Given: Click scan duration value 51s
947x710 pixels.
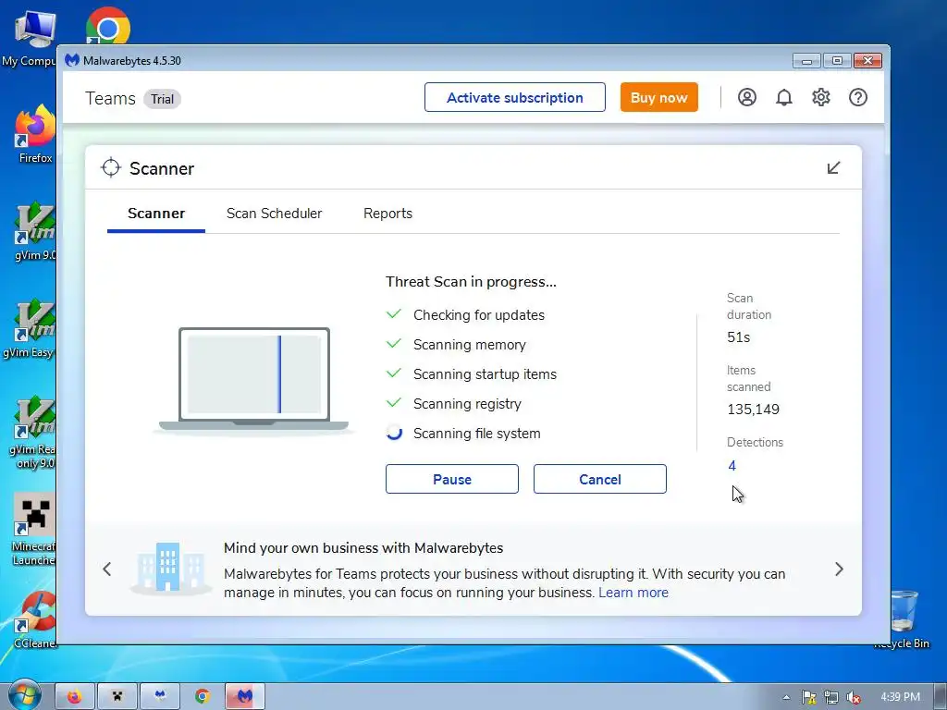Looking at the screenshot, I should pyautogui.click(x=739, y=337).
